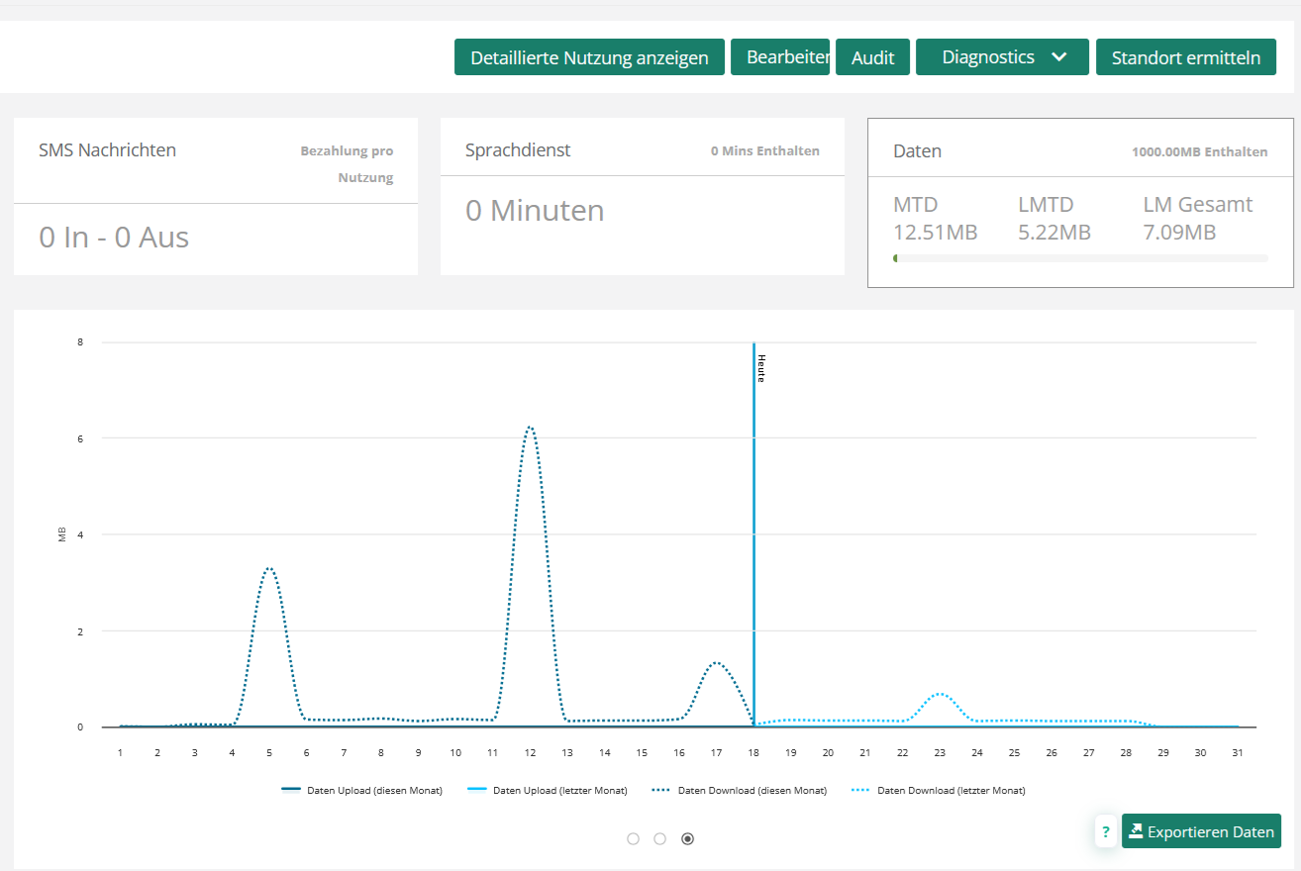
Task: Click the data usage progress bar
Action: pyautogui.click(x=1079, y=258)
